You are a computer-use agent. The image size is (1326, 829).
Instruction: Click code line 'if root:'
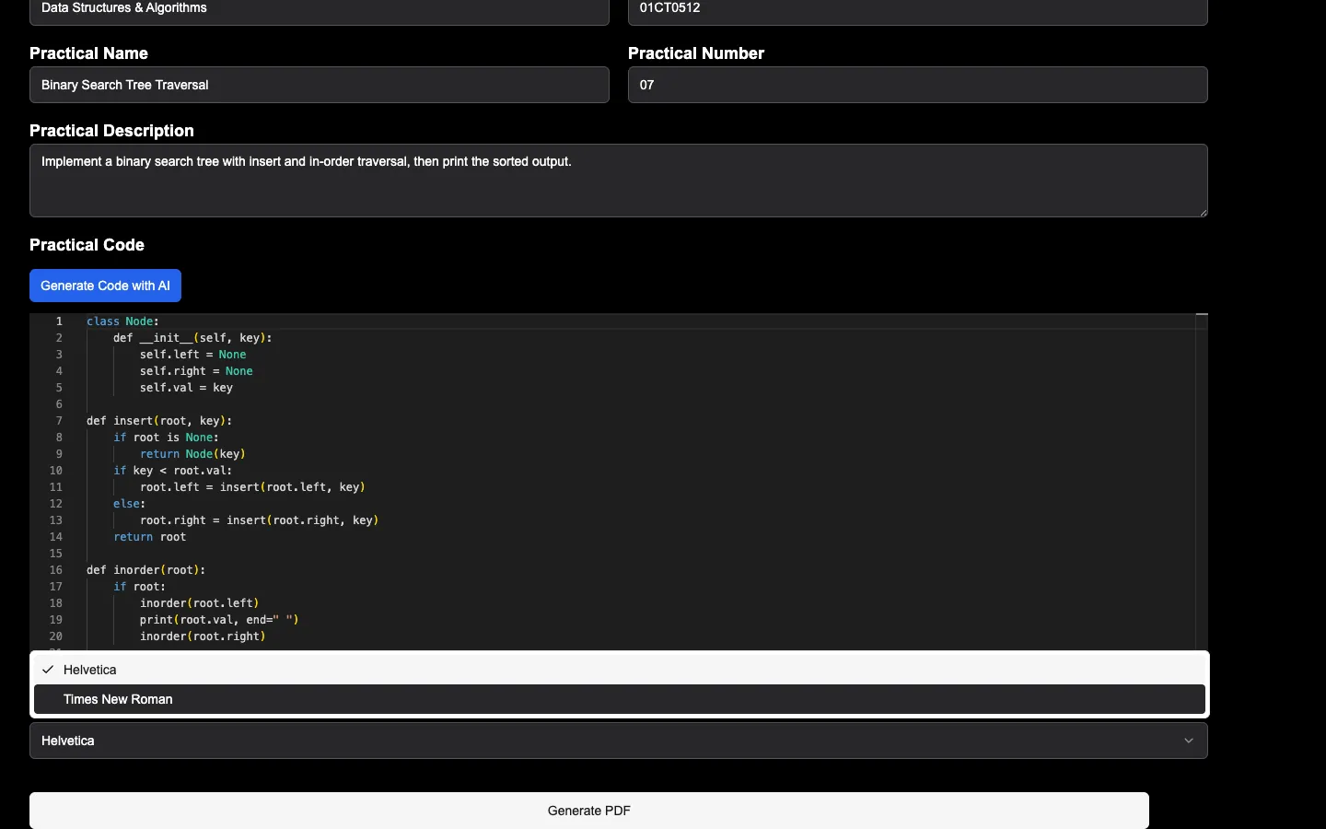tap(140, 587)
